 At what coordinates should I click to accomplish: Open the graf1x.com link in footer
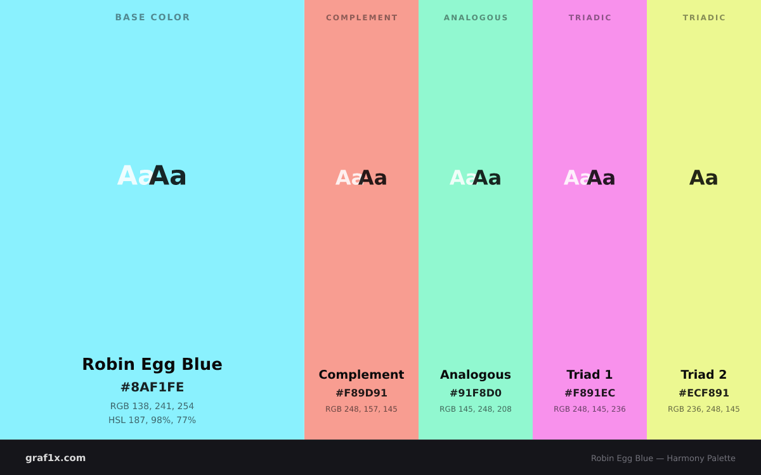(x=55, y=458)
